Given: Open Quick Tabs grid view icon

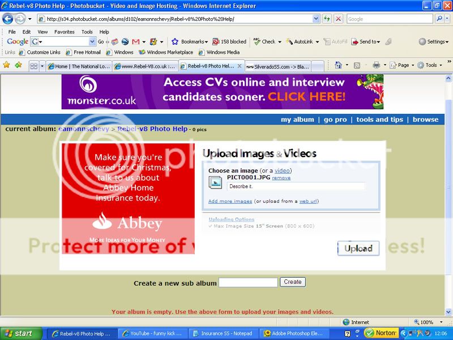Looking at the screenshot, I should [34, 66].
